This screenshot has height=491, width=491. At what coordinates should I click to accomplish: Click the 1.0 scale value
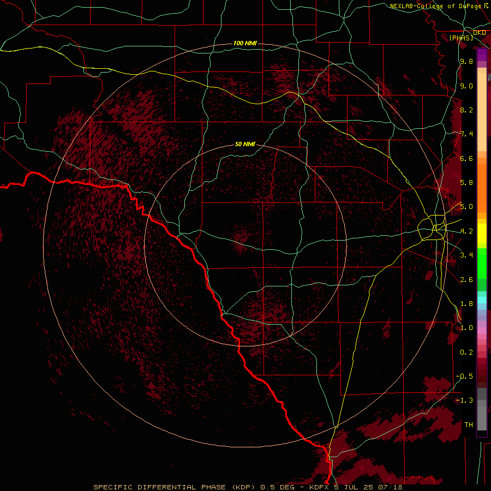click(x=466, y=328)
